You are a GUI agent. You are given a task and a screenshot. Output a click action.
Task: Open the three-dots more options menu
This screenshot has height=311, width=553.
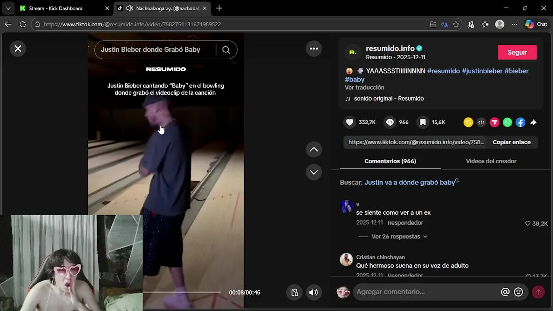coord(314,49)
